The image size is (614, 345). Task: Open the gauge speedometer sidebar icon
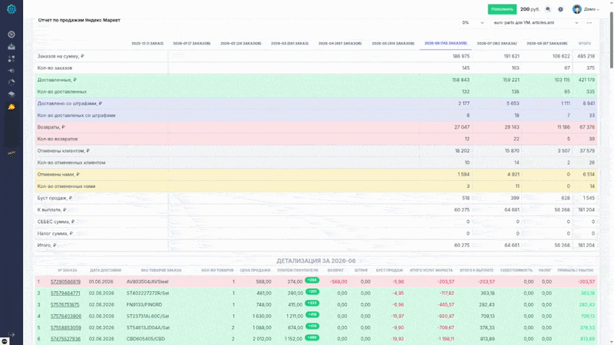pos(12,83)
